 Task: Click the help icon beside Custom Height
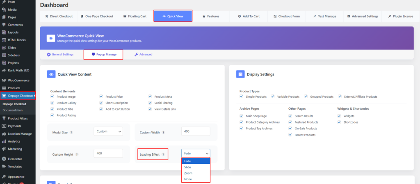77,154
